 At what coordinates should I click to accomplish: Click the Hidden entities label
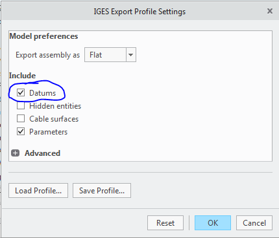coord(55,106)
